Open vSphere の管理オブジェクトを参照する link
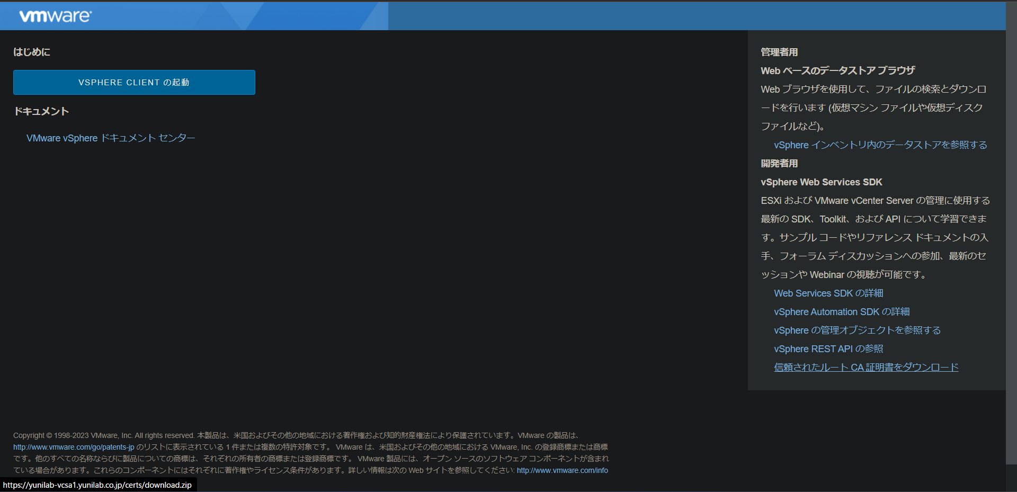The image size is (1017, 492). click(857, 330)
